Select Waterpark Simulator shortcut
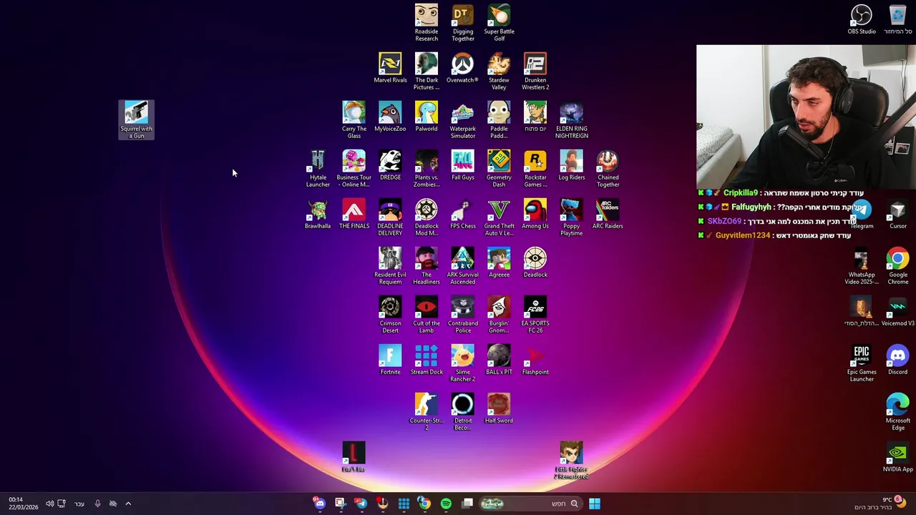Image resolution: width=916 pixels, height=515 pixels. 463,120
